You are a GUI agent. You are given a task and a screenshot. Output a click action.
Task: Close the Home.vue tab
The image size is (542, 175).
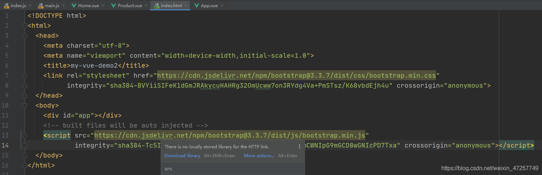coord(102,6)
